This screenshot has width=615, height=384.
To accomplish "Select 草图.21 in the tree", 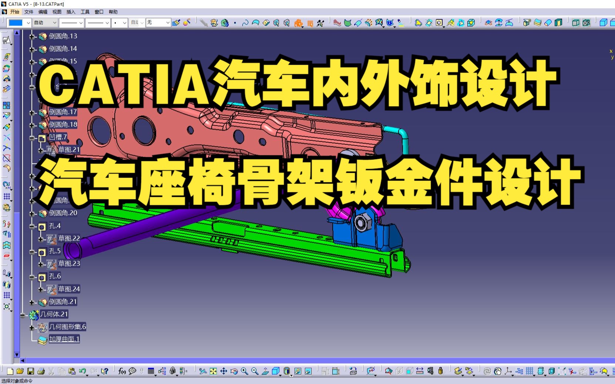I will tap(69, 149).
